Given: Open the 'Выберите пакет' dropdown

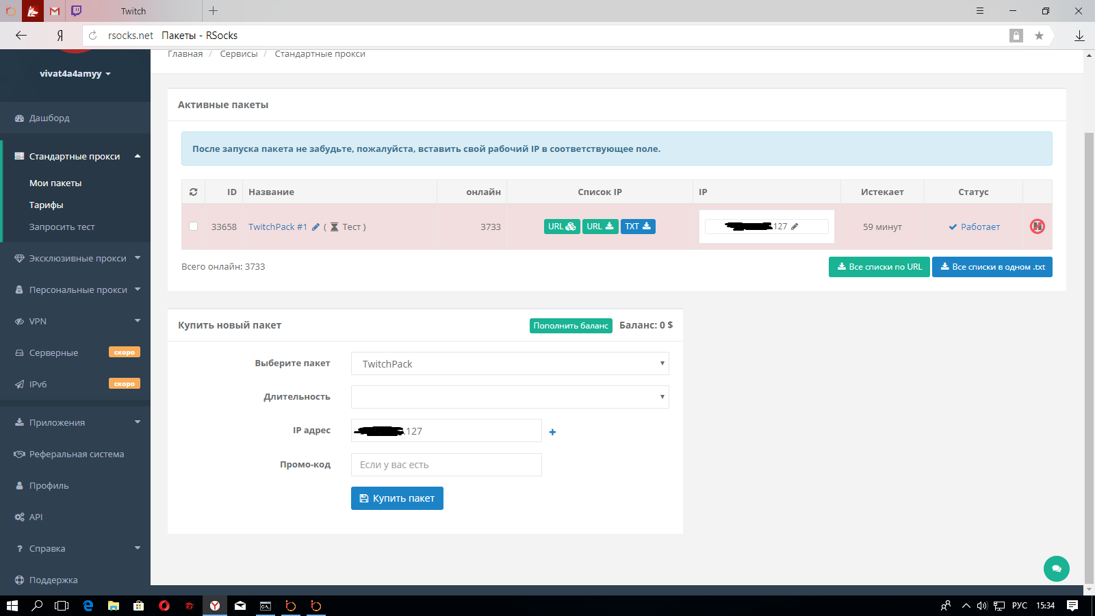Looking at the screenshot, I should pos(510,363).
